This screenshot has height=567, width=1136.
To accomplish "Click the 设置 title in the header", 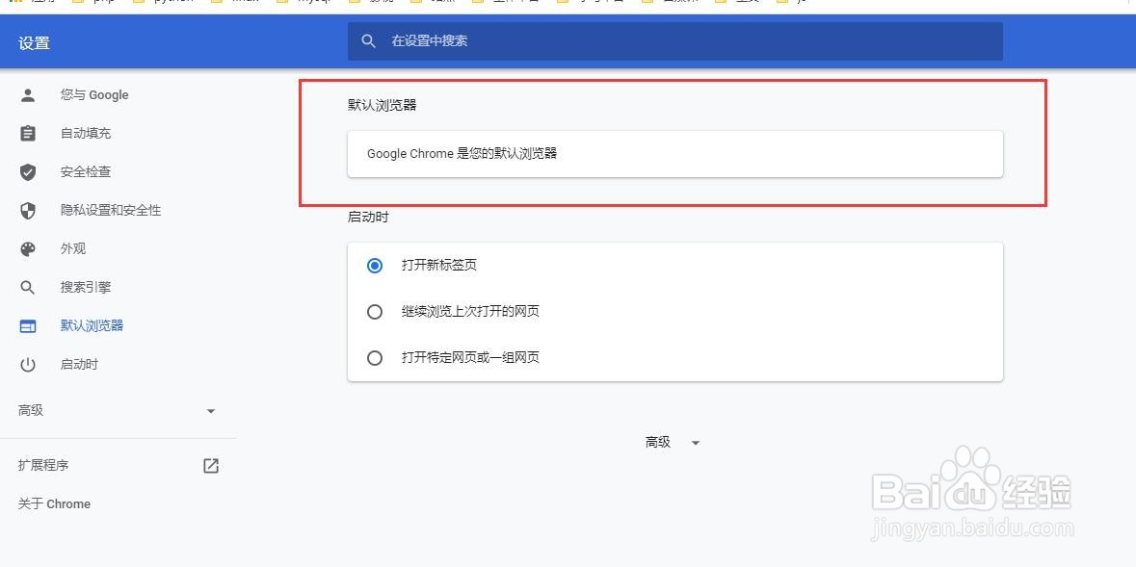I will coord(34,43).
